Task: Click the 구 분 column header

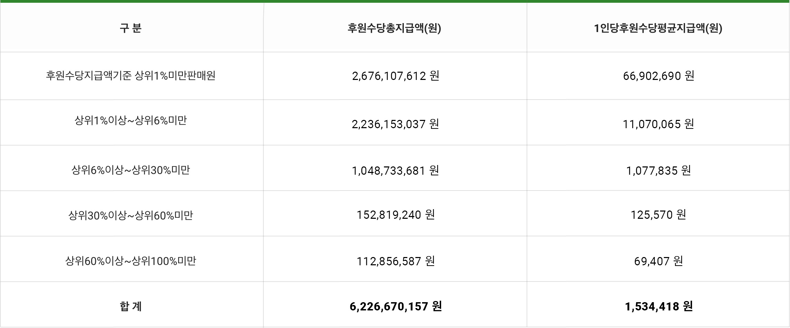Action: pyautogui.click(x=130, y=28)
